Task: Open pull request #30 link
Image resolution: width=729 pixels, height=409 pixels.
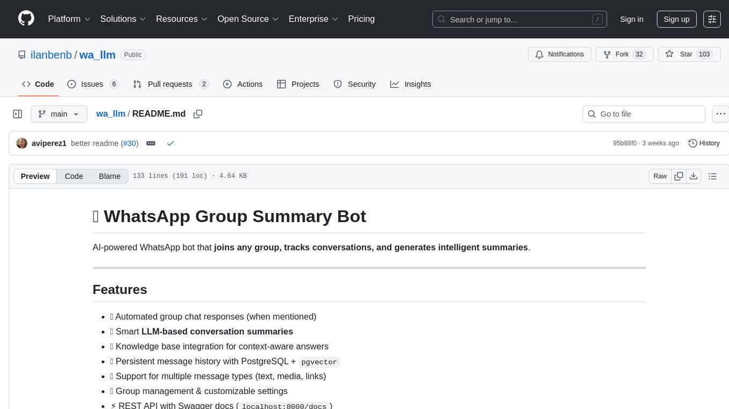Action: tap(129, 143)
